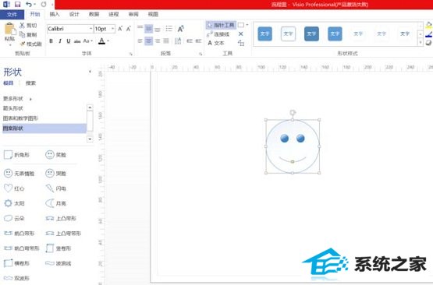
Task: Open the File tab
Action: 12,14
